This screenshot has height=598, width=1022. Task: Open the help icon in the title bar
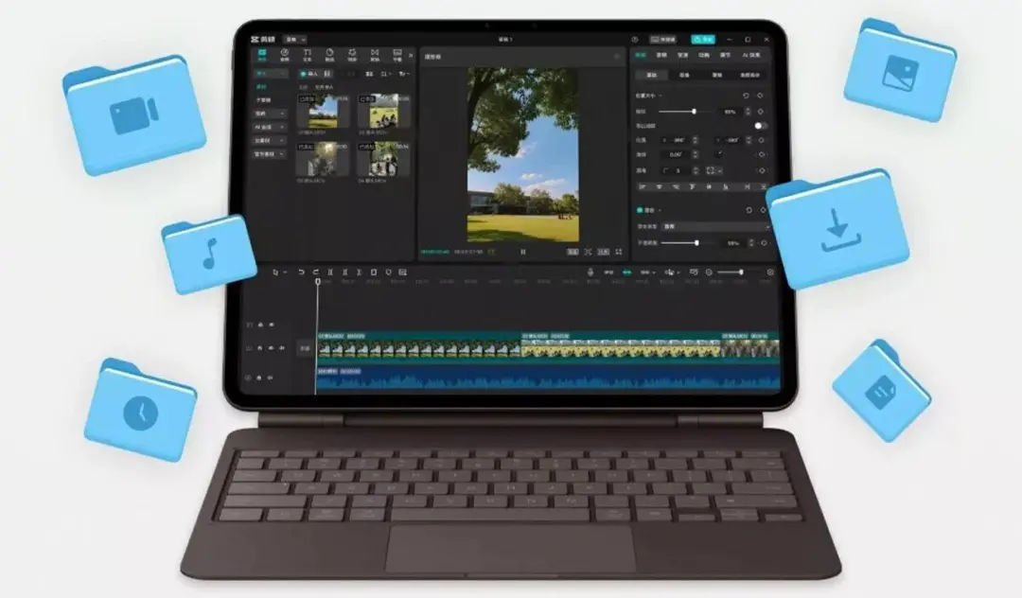635,40
